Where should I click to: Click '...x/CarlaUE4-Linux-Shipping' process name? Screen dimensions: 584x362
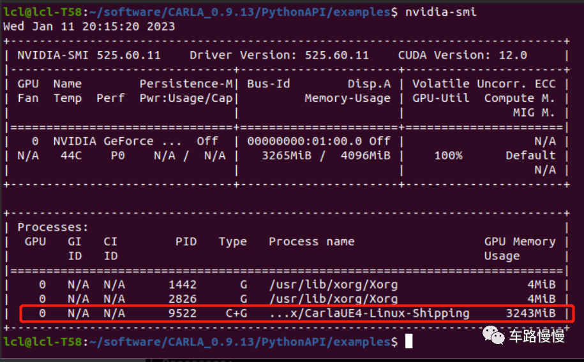pos(369,314)
